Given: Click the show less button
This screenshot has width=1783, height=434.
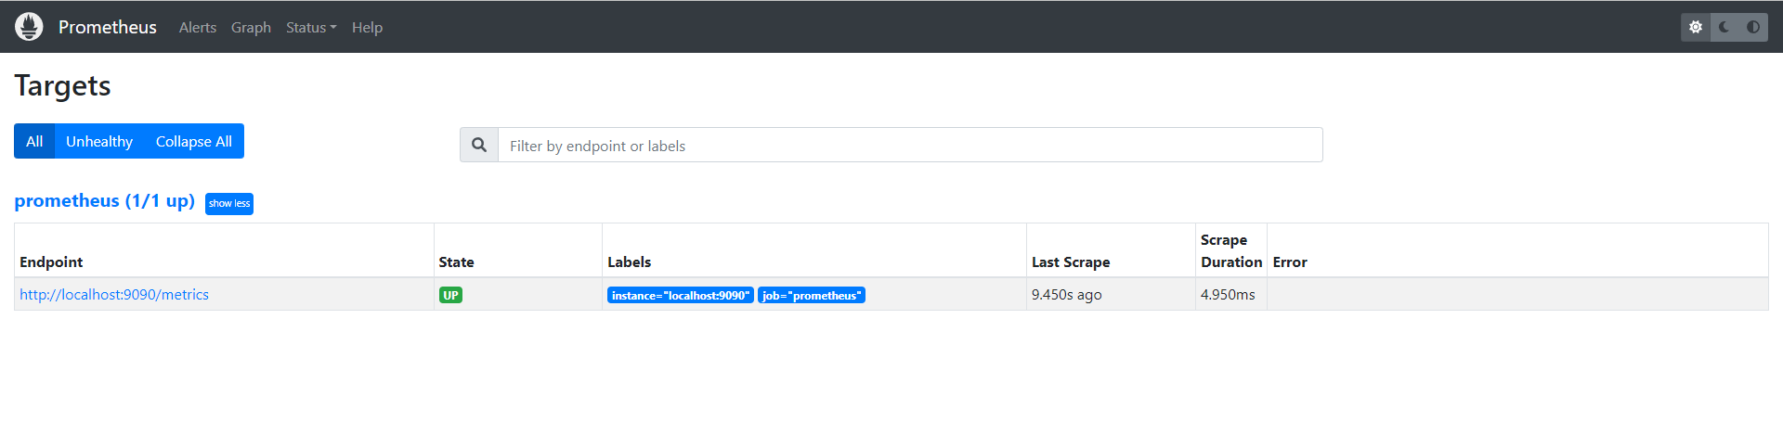Looking at the screenshot, I should (229, 203).
